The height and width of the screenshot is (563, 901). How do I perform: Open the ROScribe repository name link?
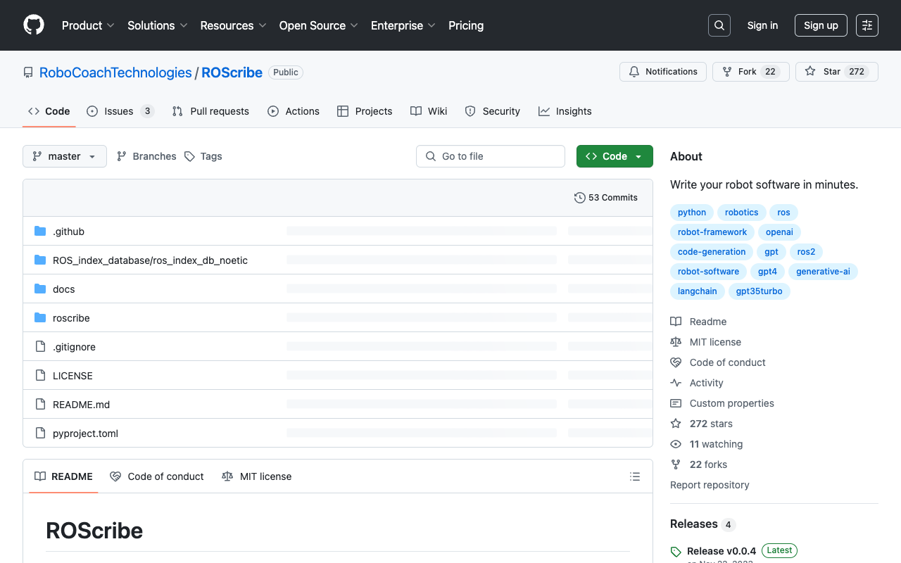pyautogui.click(x=232, y=72)
